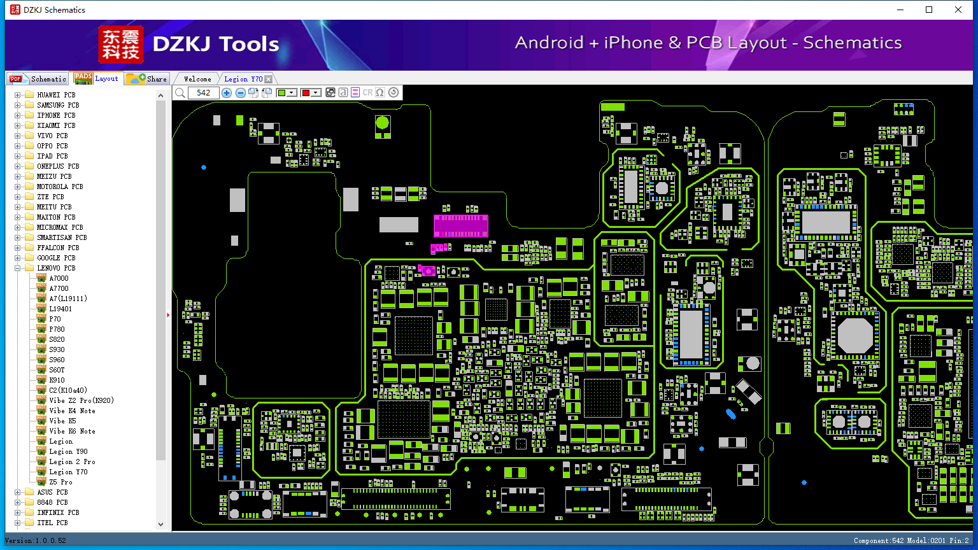Close the Legion Y70 tab
This screenshot has height=550, width=978.
[x=269, y=79]
